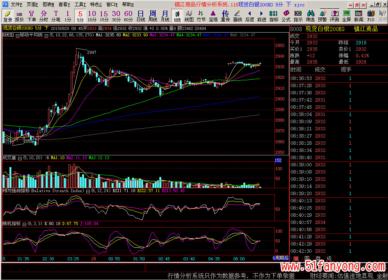
Task: Click the 前进 forward arrow
Action: click(262, 16)
